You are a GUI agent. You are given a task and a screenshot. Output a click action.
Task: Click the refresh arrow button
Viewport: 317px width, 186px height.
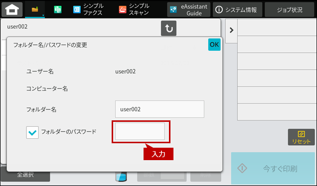(168, 28)
